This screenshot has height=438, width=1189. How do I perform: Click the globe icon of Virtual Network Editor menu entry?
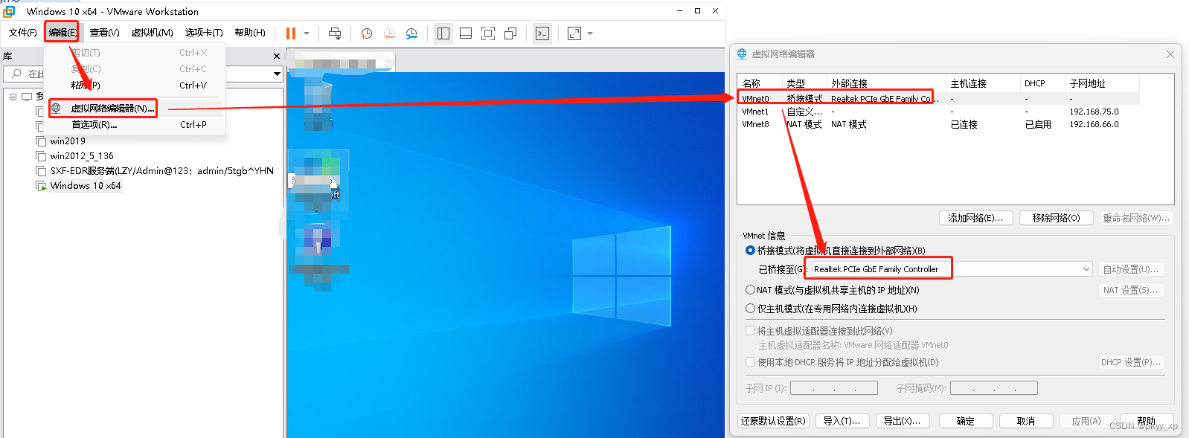[x=56, y=109]
